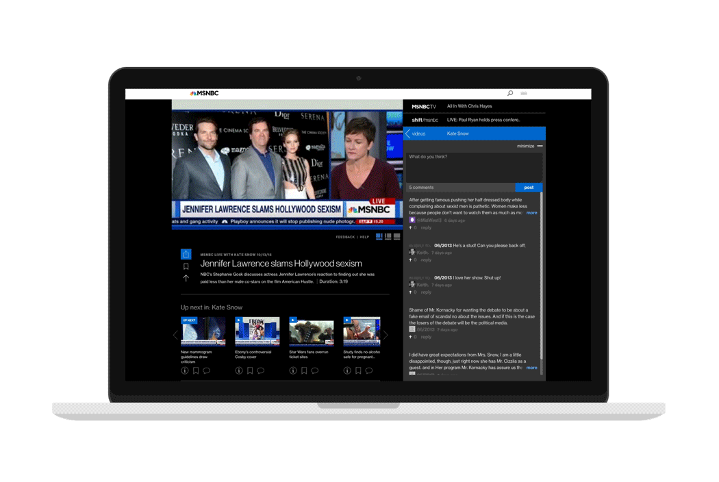This screenshot has width=719, height=482.
Task: Open comments for Star Wars fans video
Action: click(x=314, y=370)
